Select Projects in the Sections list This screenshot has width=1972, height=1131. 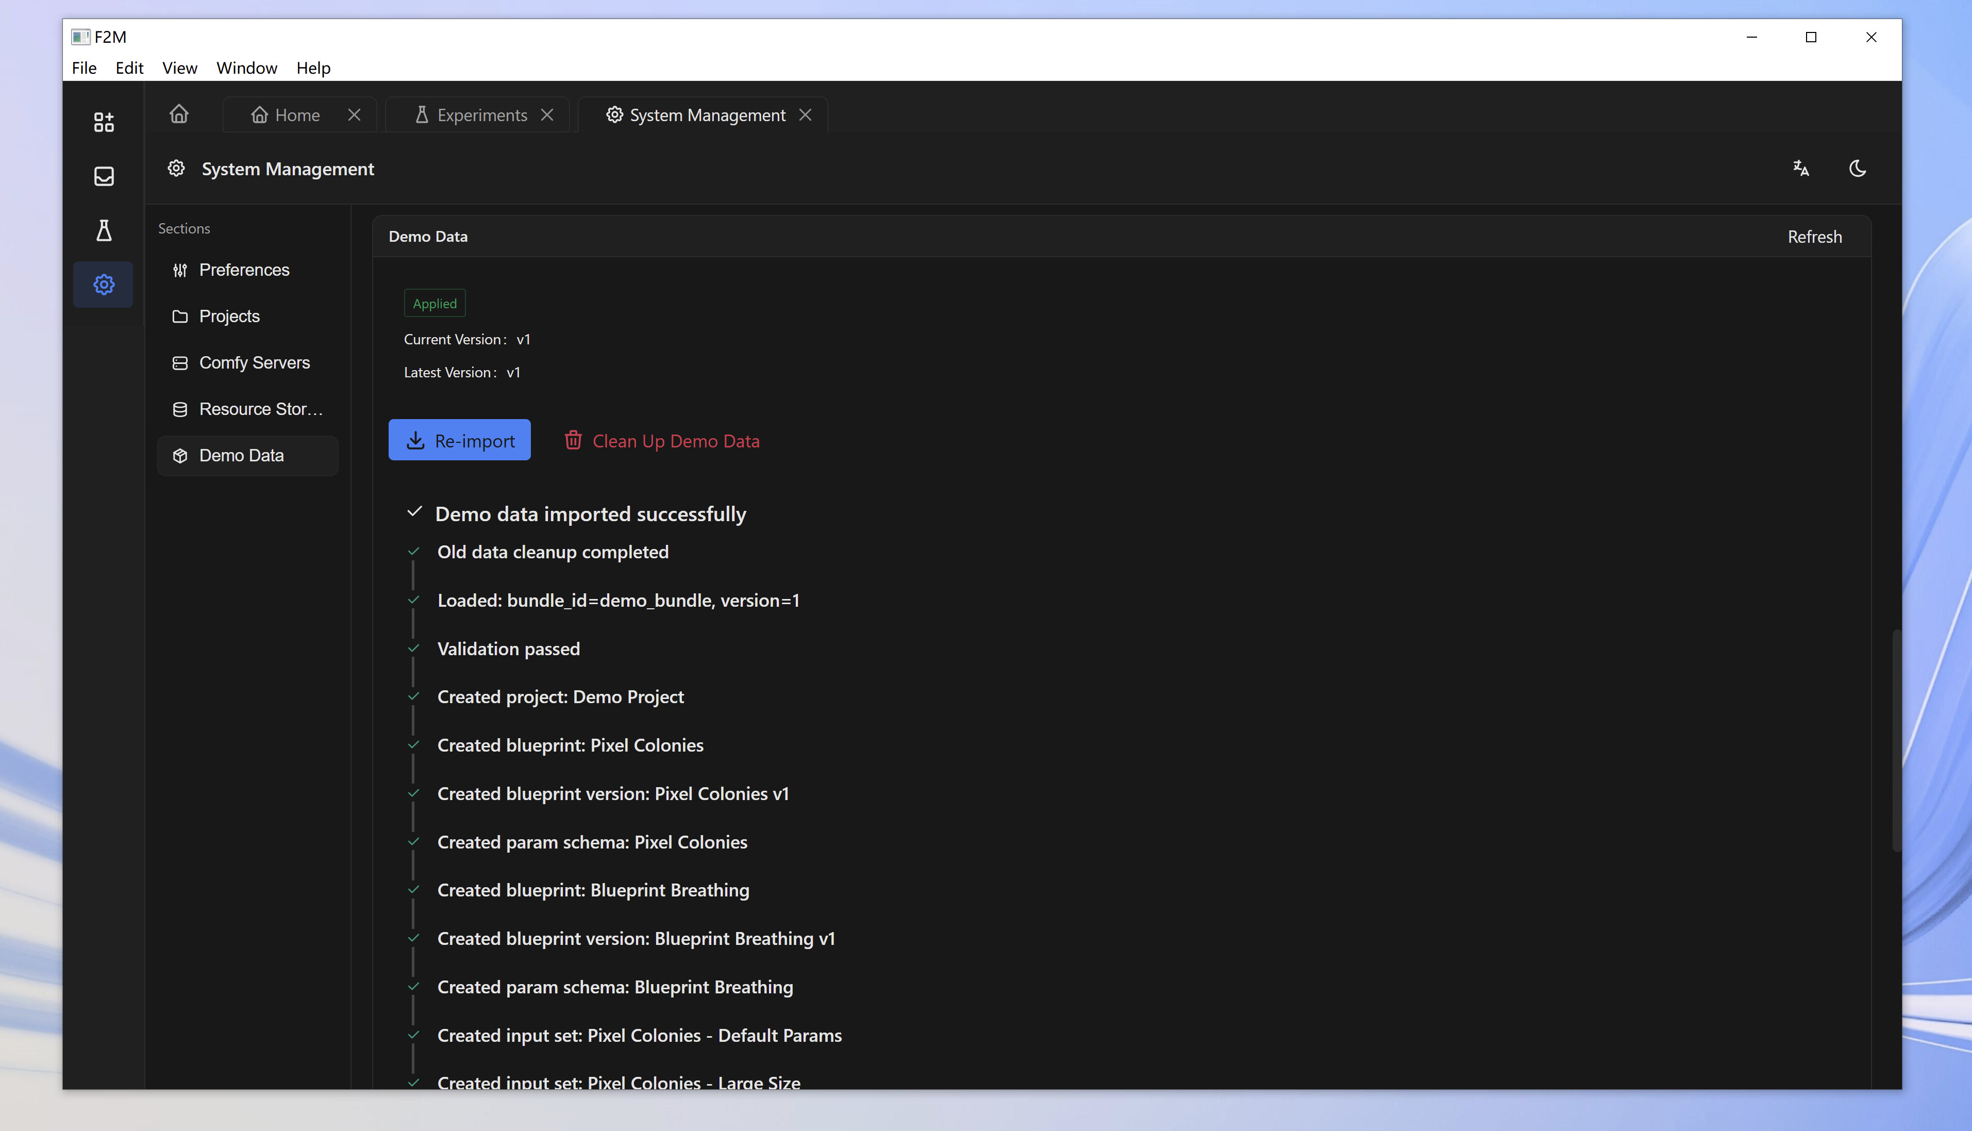pos(230,316)
